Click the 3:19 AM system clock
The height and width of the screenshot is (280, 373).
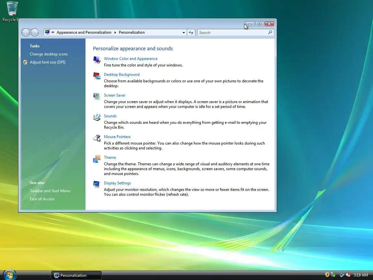click(361, 275)
